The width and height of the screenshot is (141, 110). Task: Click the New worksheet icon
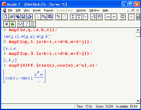(6, 17)
